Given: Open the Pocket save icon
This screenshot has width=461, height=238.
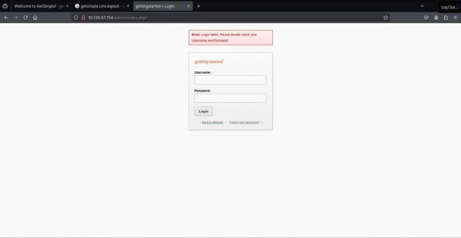Looking at the screenshot, I should click(x=426, y=18).
